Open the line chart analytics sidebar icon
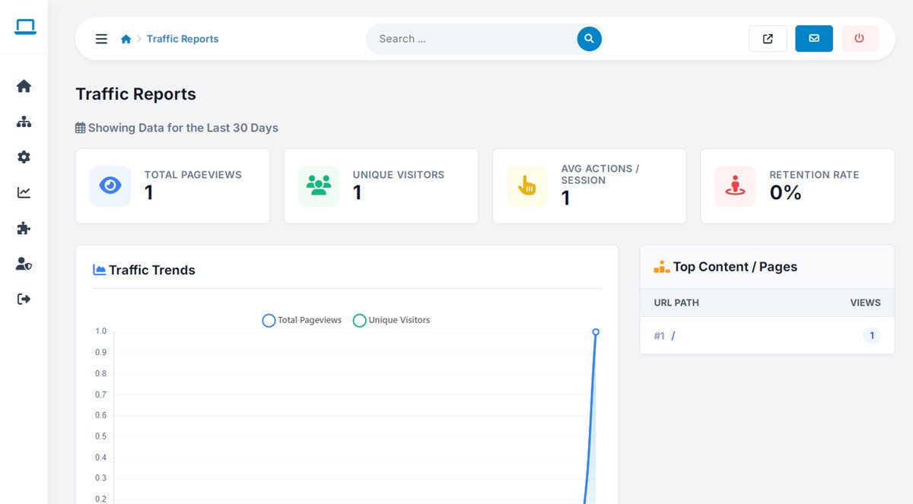 click(24, 192)
